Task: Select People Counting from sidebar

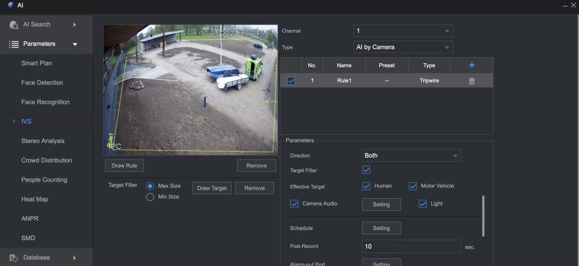Action: pyautogui.click(x=44, y=180)
